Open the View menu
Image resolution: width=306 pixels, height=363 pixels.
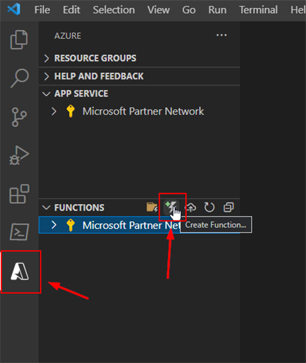[x=158, y=10]
